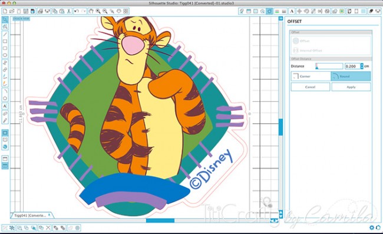Click the horizontal scrollbar thumb
This screenshot has width=383, height=234.
pyautogui.click(x=160, y=220)
